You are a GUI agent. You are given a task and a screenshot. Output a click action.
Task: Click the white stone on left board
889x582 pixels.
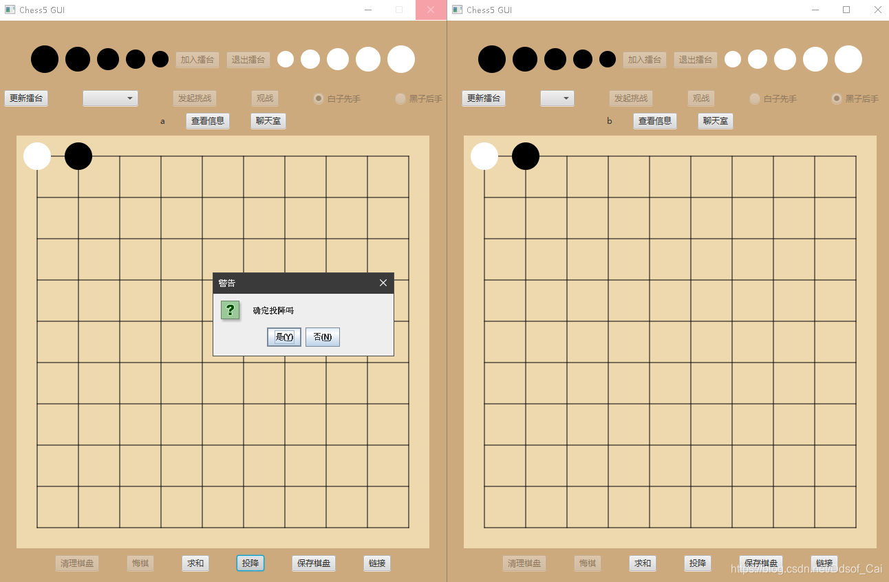click(37, 156)
